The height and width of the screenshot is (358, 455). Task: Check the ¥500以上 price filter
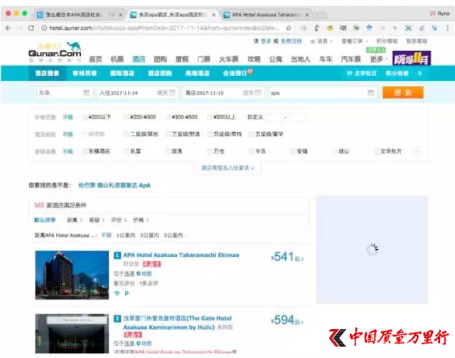[210, 117]
